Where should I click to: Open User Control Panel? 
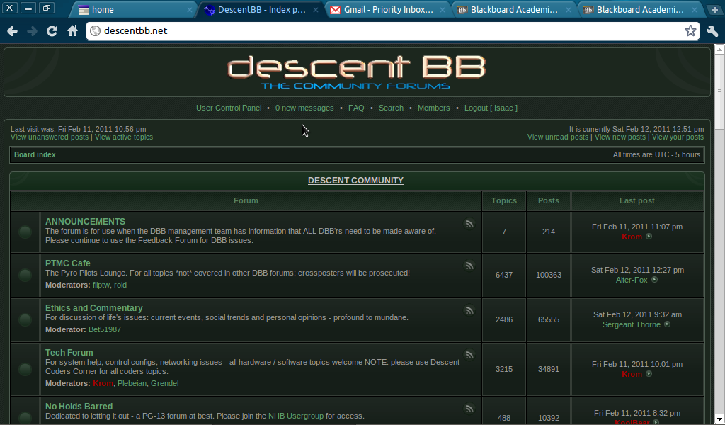229,108
